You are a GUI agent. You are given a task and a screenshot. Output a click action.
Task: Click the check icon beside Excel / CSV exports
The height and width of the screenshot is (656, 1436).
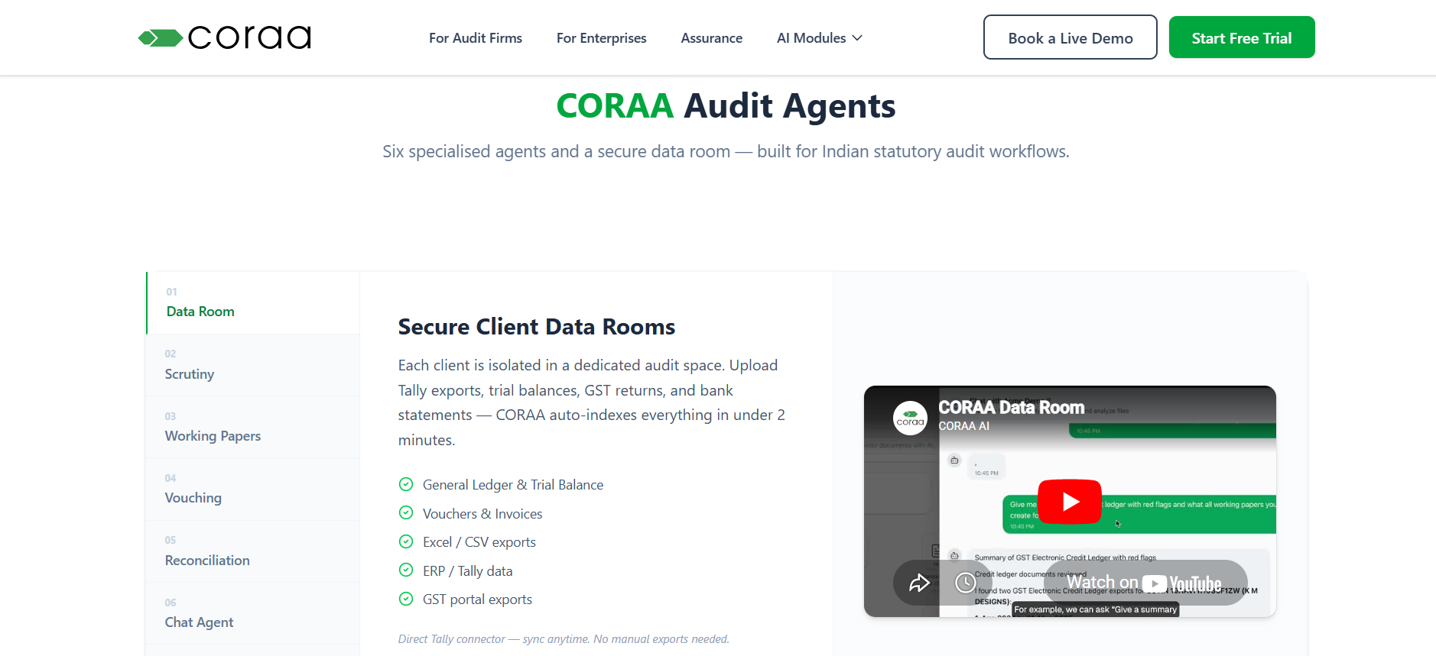click(406, 541)
